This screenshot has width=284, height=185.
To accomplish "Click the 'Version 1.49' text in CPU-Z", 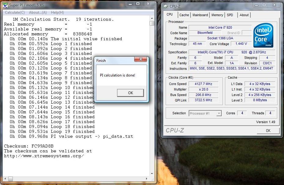I will tap(266, 122).
